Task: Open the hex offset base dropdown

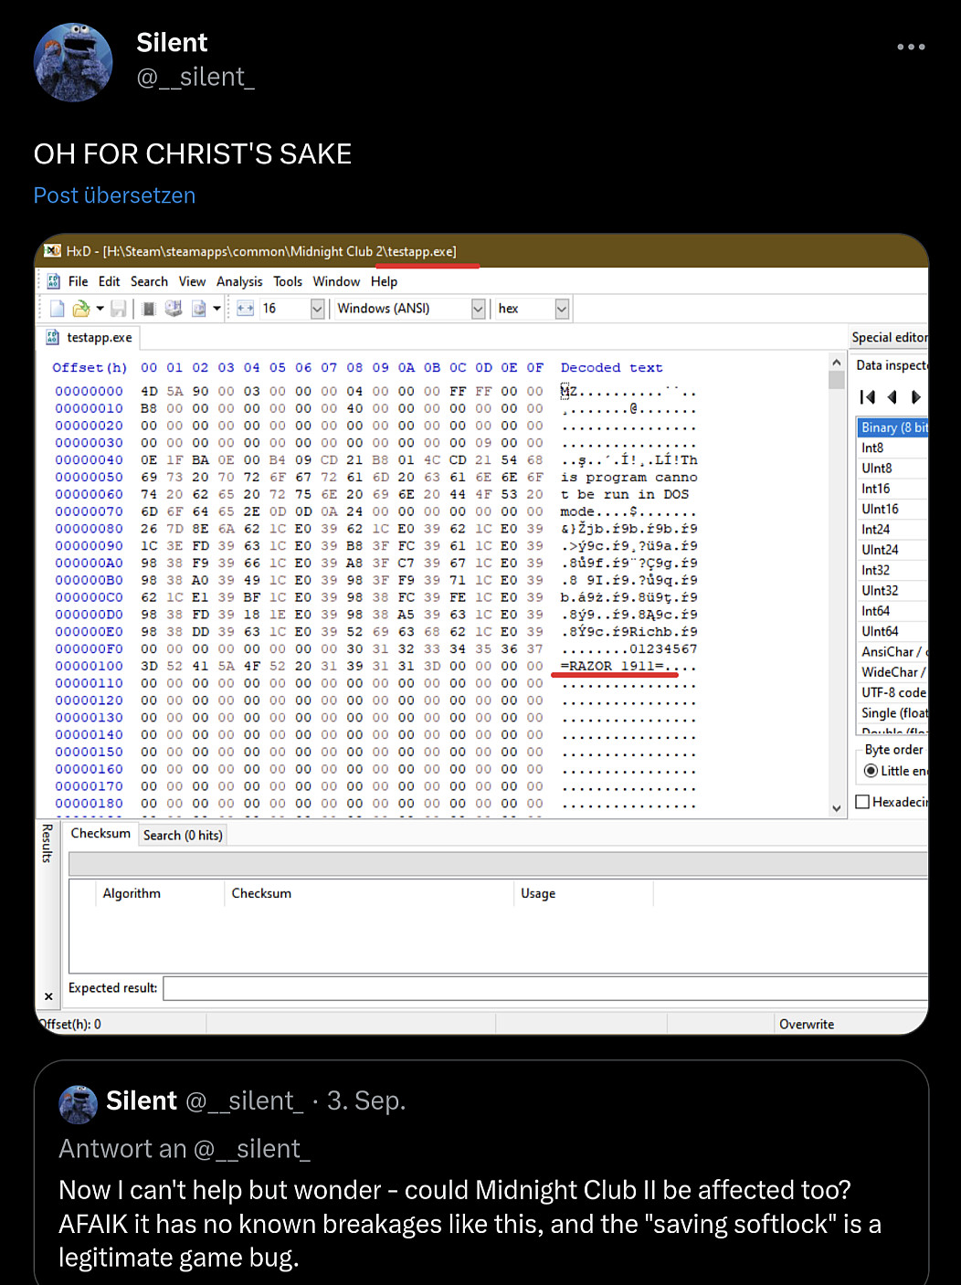Action: pyautogui.click(x=562, y=309)
